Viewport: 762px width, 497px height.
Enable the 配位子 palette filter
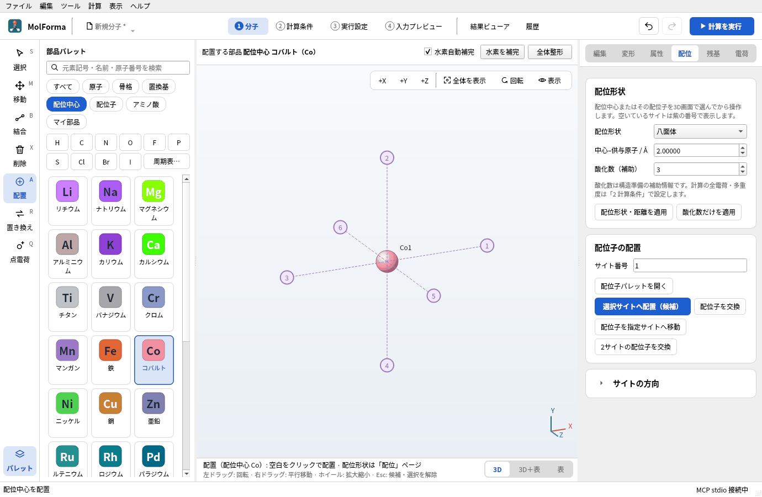click(x=106, y=104)
